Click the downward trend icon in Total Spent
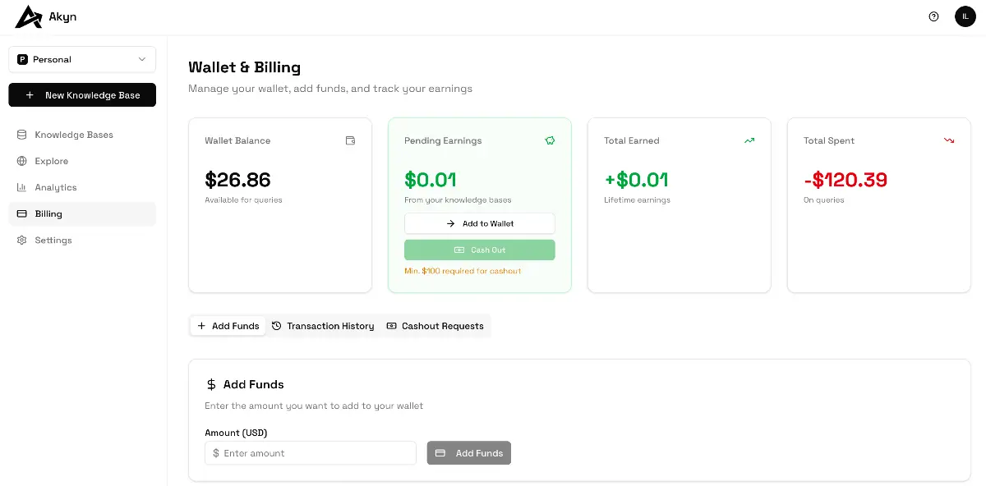 [949, 140]
